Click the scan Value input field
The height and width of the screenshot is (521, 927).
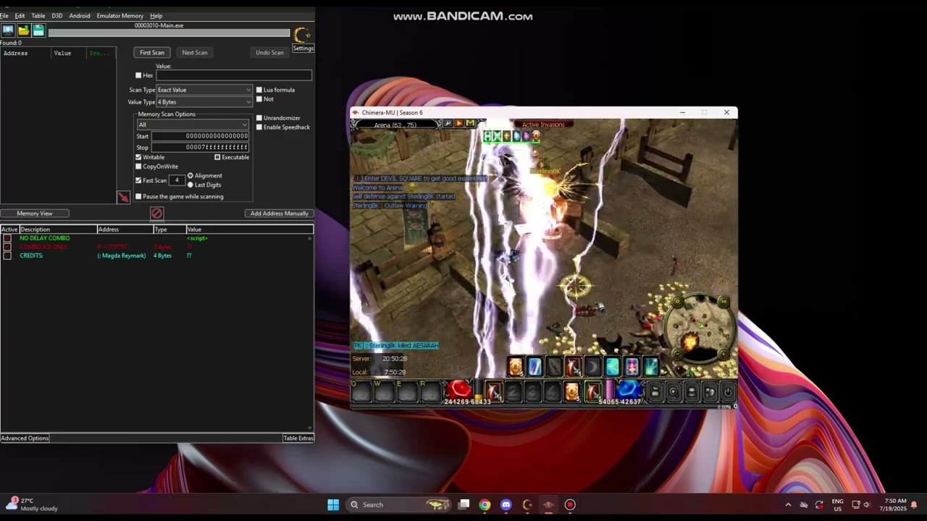point(234,75)
